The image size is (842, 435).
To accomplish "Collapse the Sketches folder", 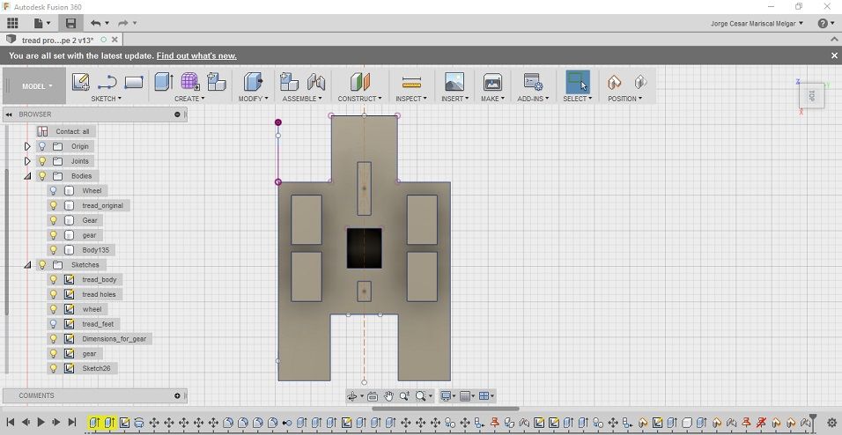I will coord(27,265).
